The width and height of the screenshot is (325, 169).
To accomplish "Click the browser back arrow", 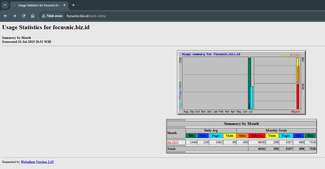I will (6, 16).
